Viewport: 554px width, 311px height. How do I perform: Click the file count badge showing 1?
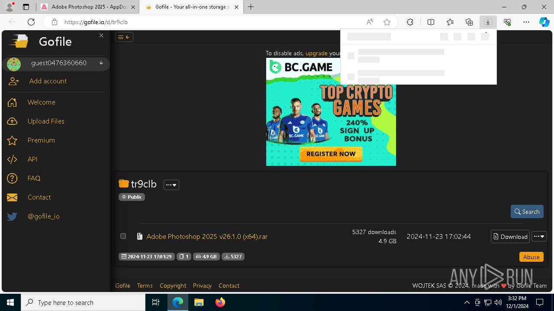pos(184,257)
